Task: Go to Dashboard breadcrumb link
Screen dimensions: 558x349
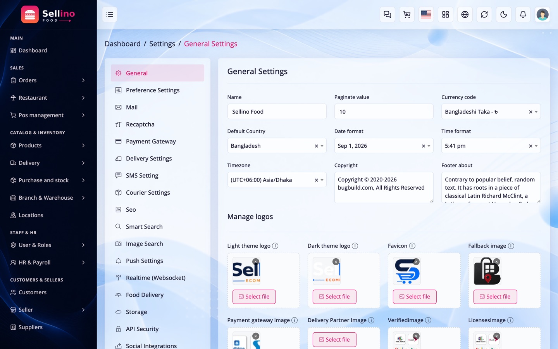Action: pyautogui.click(x=122, y=44)
